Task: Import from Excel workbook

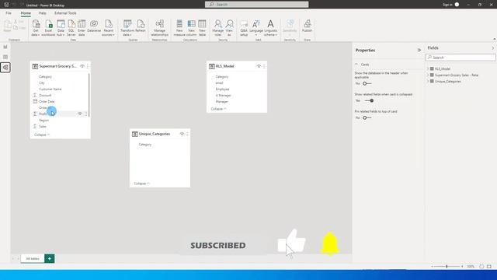Action: (48, 28)
